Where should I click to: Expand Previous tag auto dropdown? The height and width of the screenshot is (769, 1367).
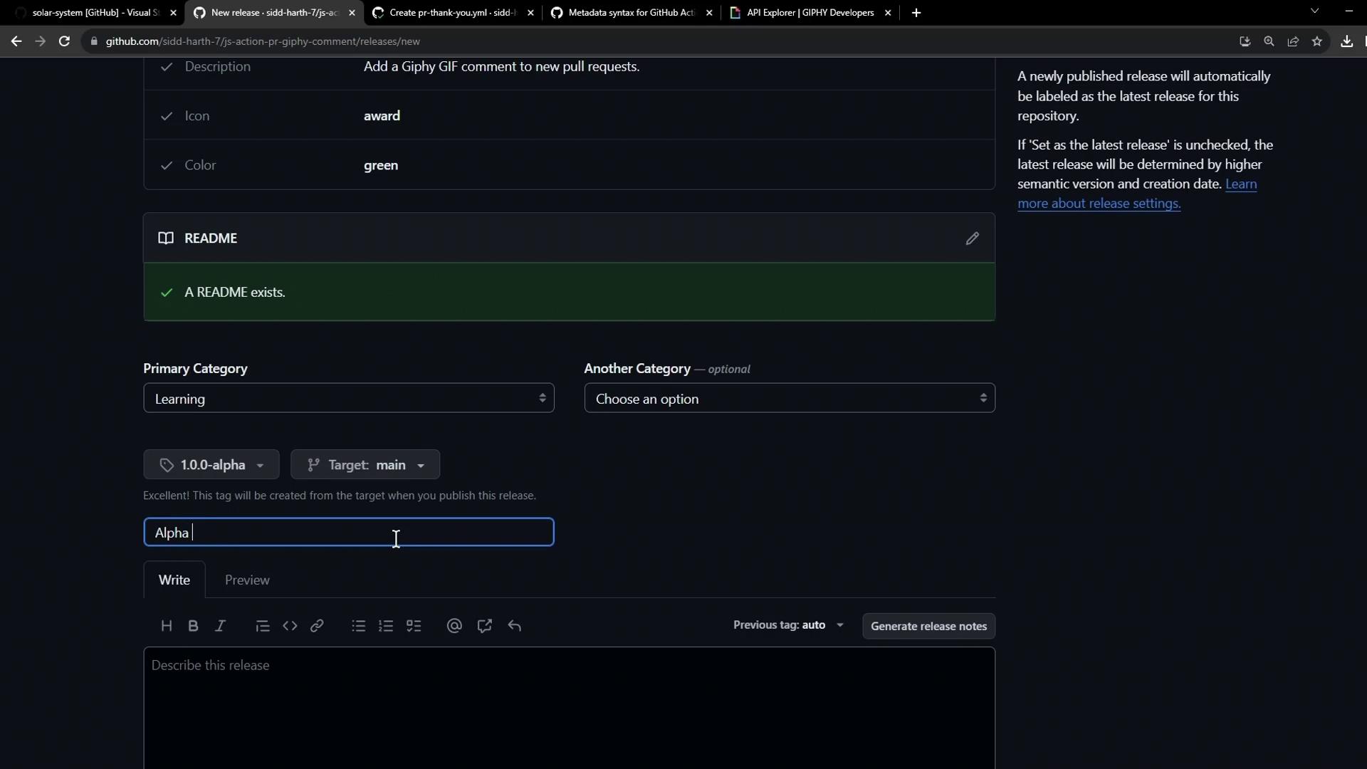coord(788,625)
